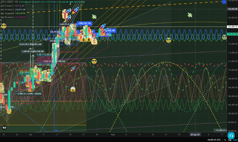Select the topmost rocket emoji right of gift box
The width and height of the screenshot is (238, 142).
click(76, 10)
